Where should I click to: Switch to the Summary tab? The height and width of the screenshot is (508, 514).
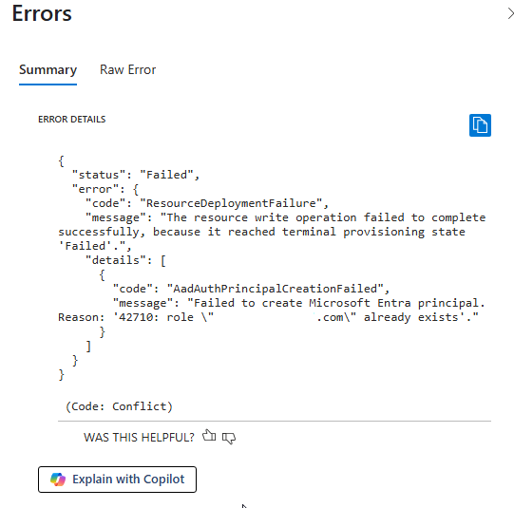48,69
